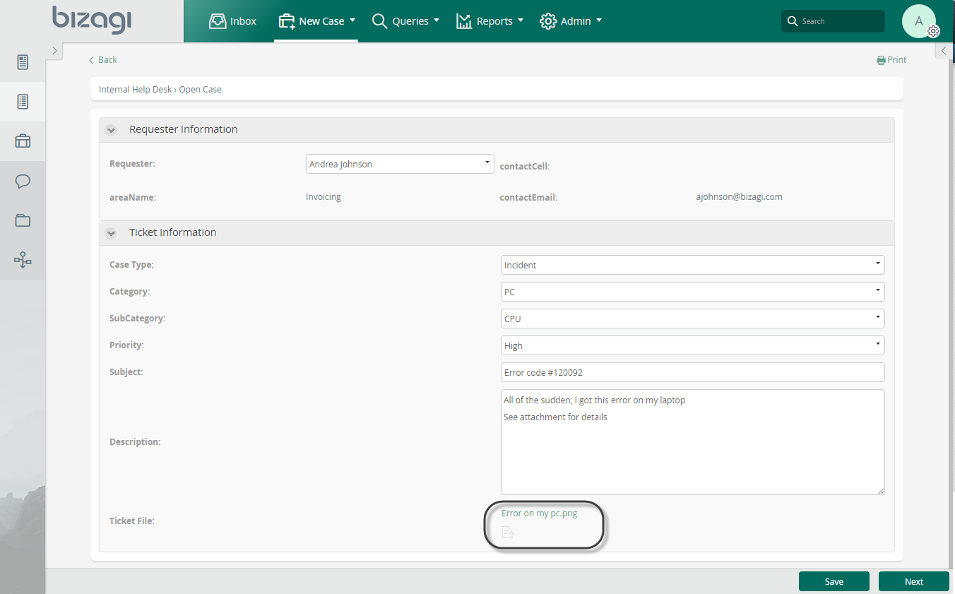The width and height of the screenshot is (955, 594).
Task: Open the Admin menu
Action: (571, 21)
